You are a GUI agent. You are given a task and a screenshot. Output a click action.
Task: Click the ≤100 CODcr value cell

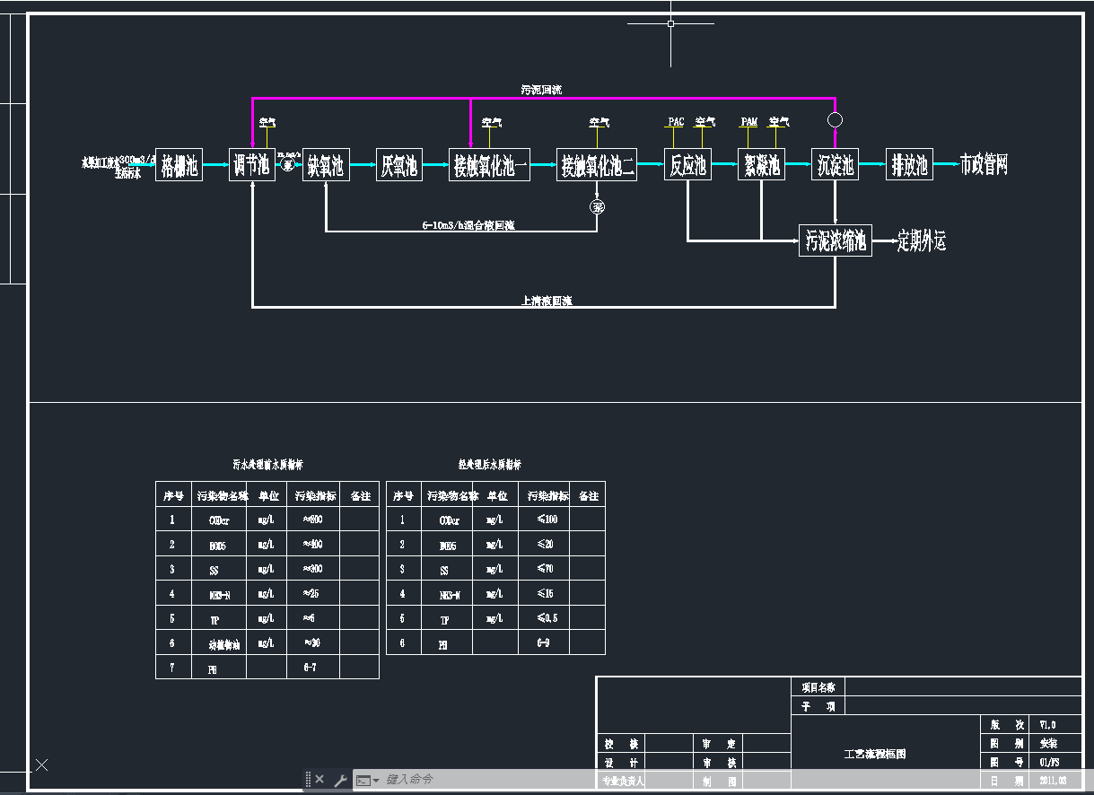coord(546,520)
